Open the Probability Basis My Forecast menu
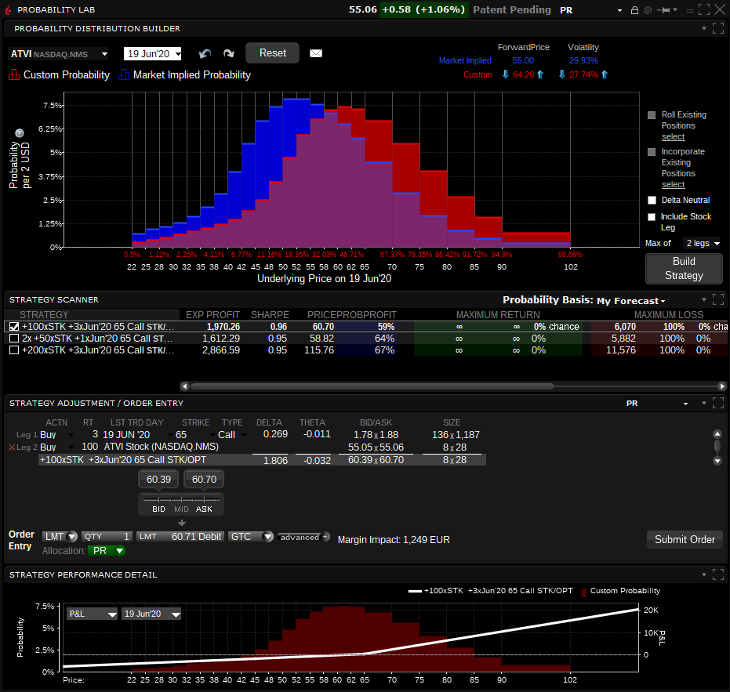 pyautogui.click(x=631, y=301)
